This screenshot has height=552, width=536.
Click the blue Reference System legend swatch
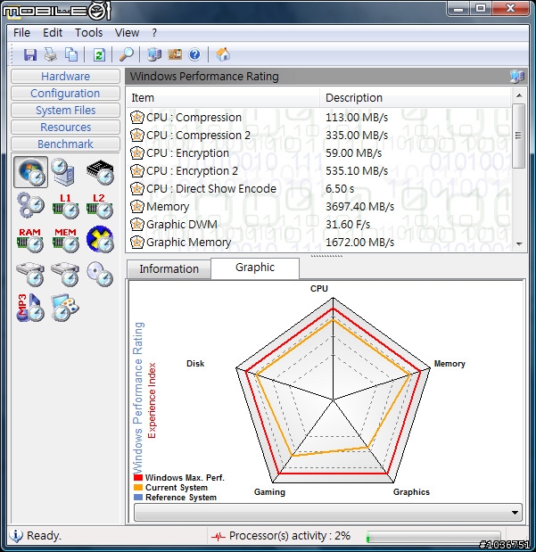pos(138,498)
